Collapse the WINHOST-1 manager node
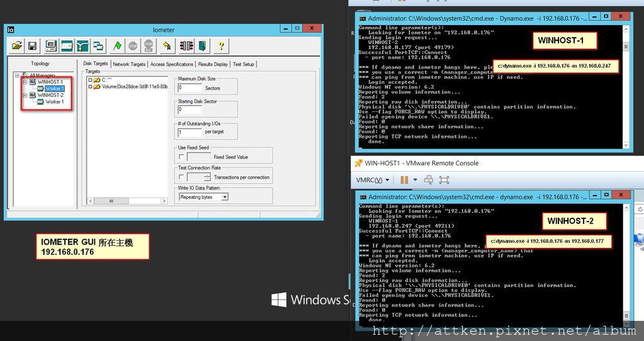 tap(25, 82)
